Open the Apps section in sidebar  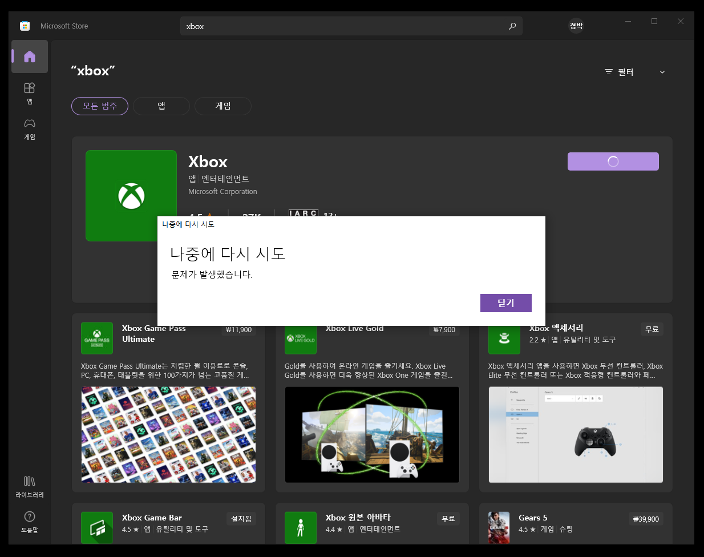[30, 93]
